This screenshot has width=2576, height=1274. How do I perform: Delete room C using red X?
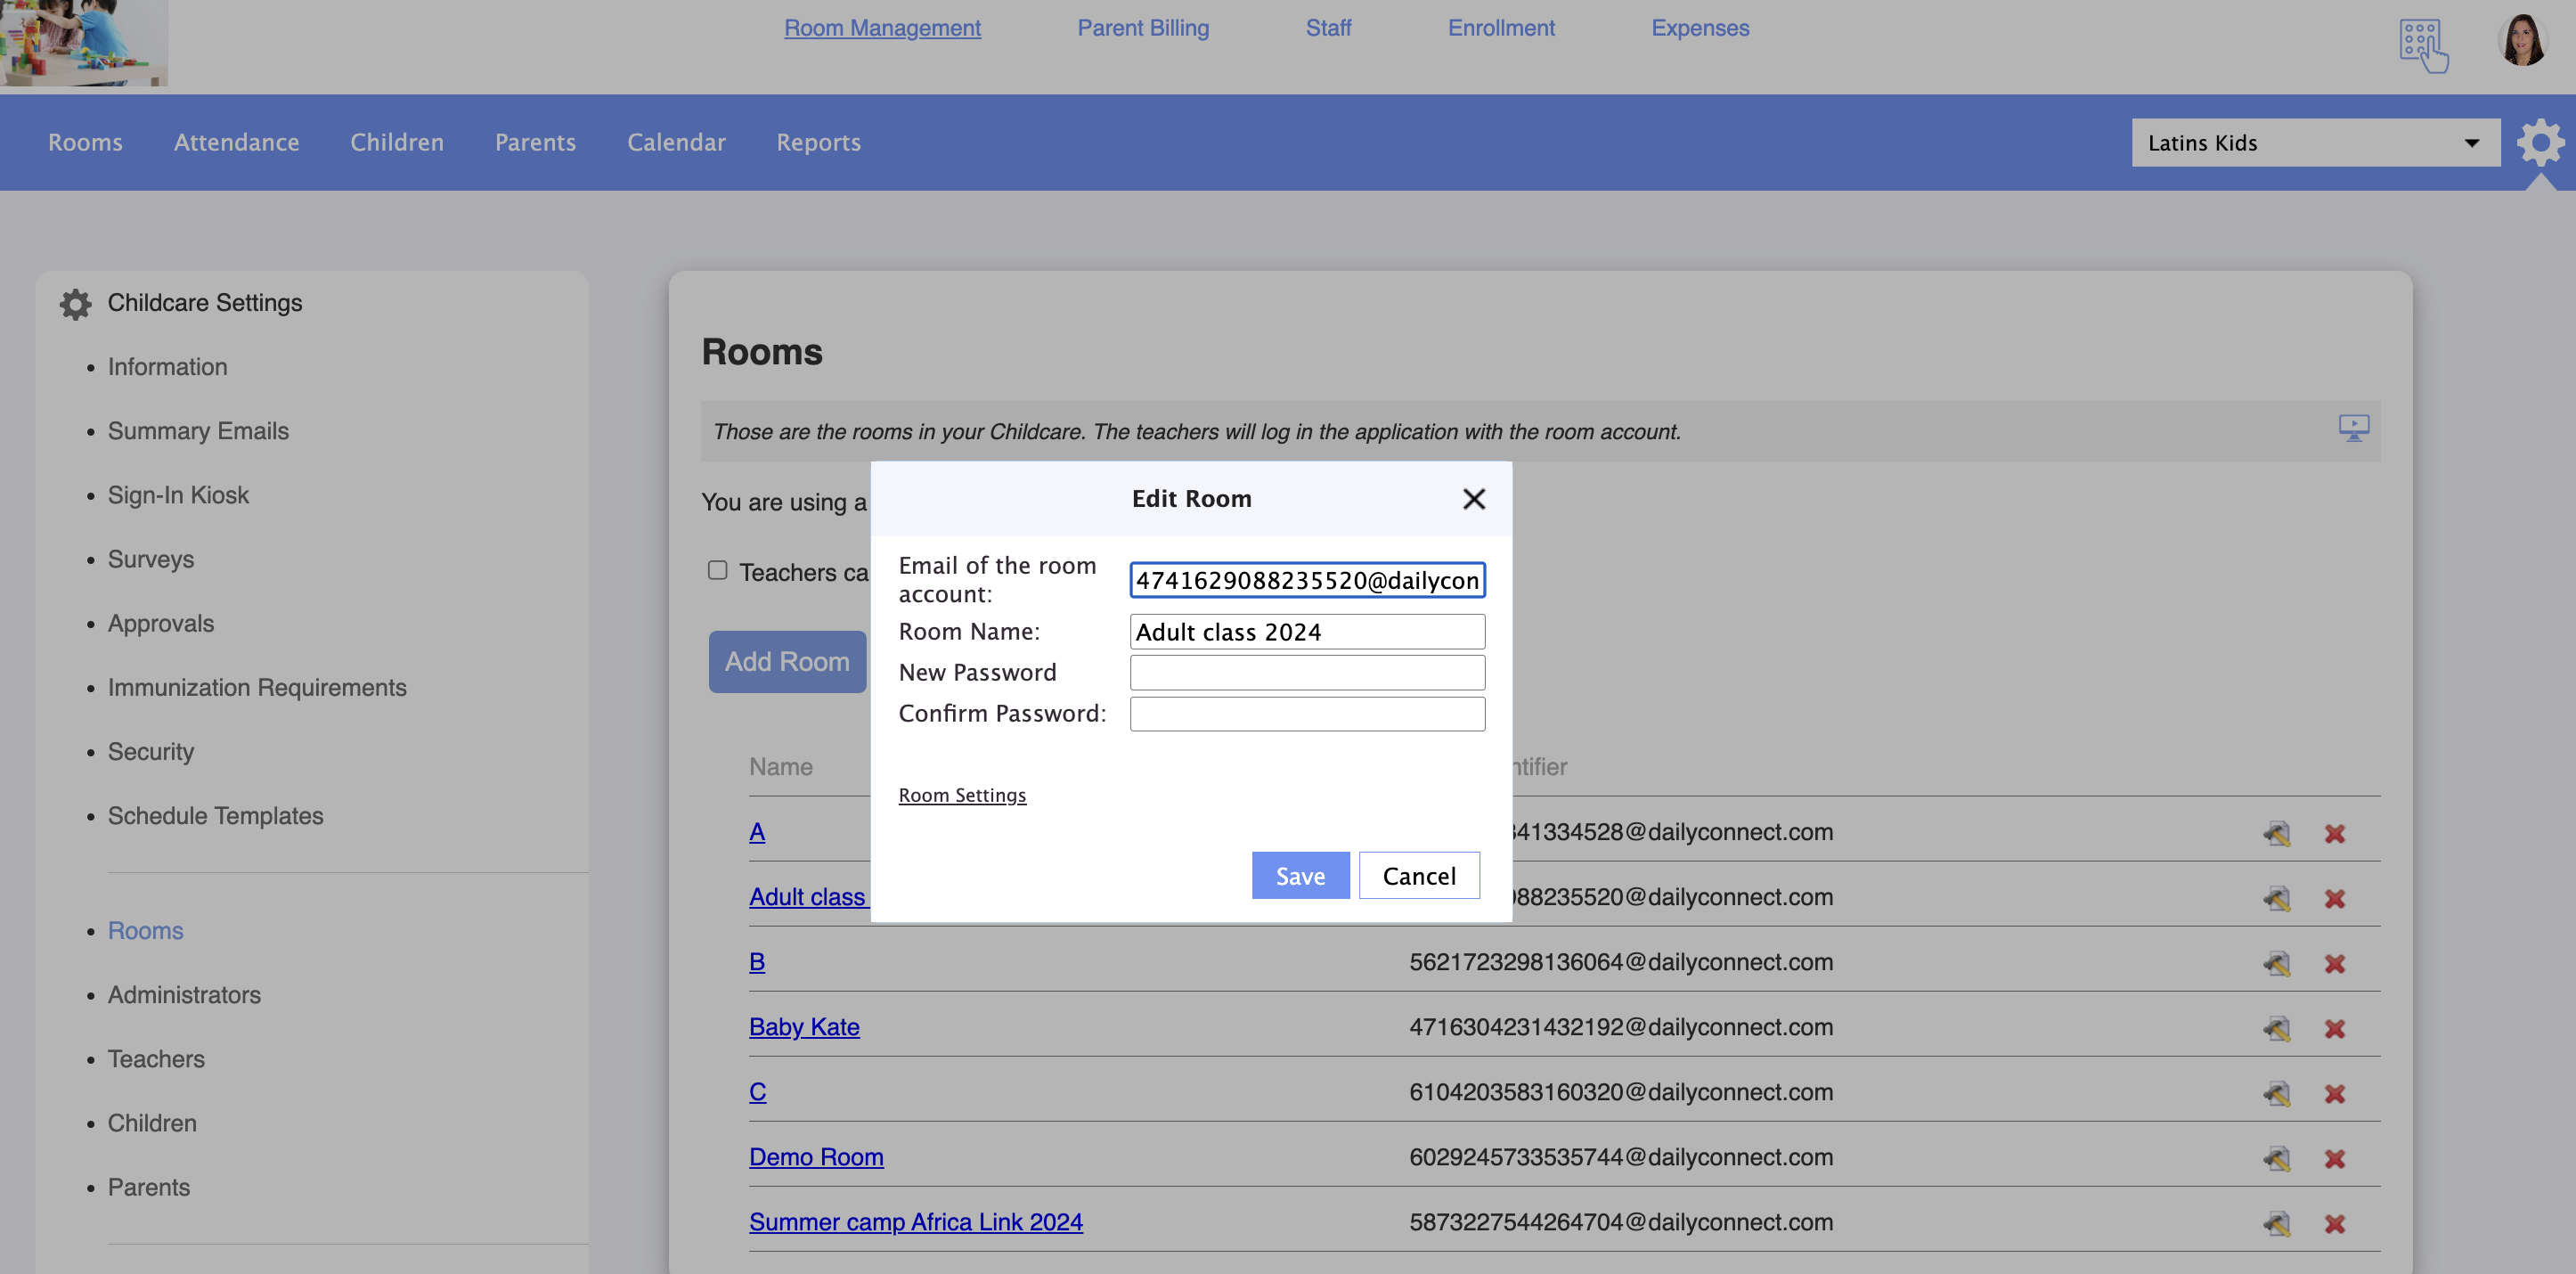(2334, 1093)
